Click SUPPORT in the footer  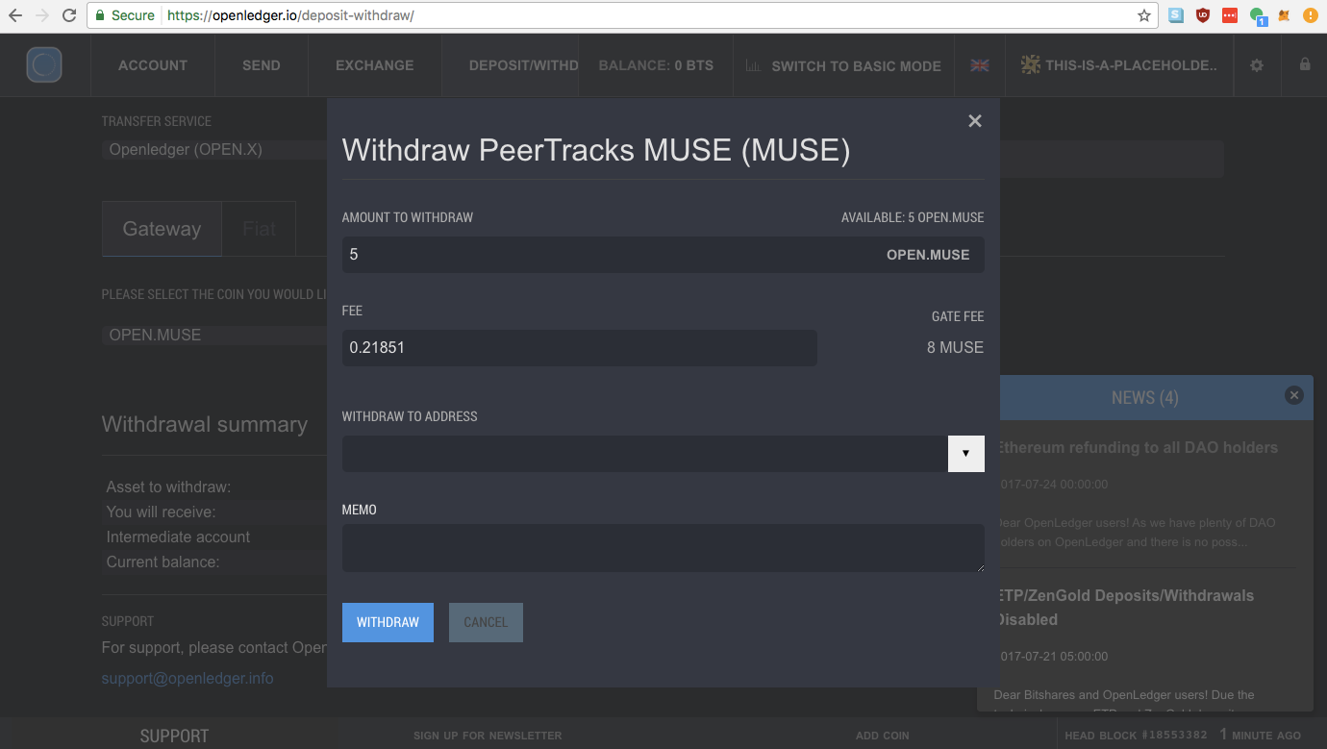tap(174, 736)
